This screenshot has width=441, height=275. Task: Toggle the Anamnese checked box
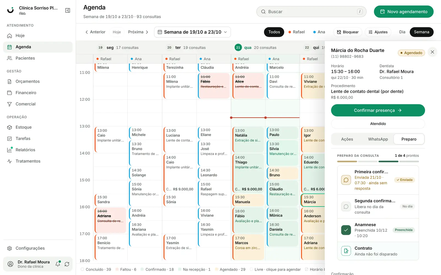click(x=346, y=230)
